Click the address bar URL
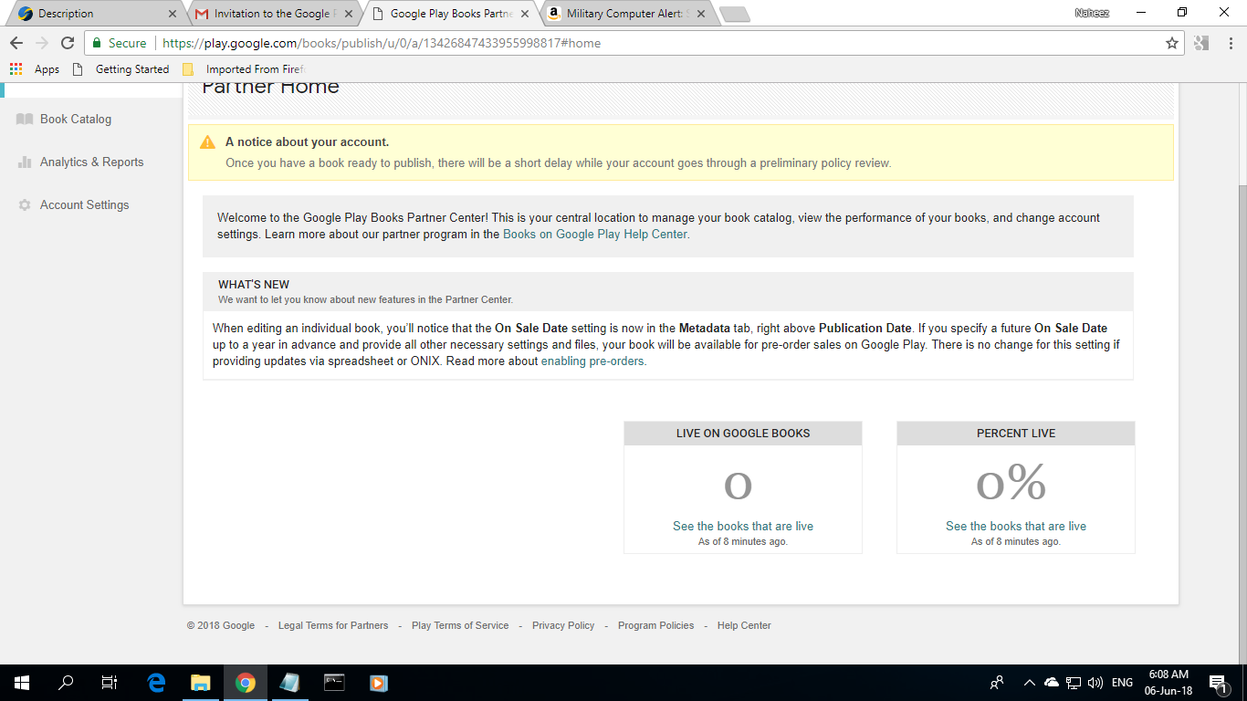 click(x=382, y=43)
